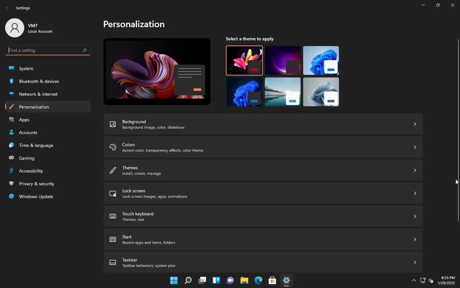Expand the Lock screen chevron
The width and height of the screenshot is (460, 288).
pos(415,193)
